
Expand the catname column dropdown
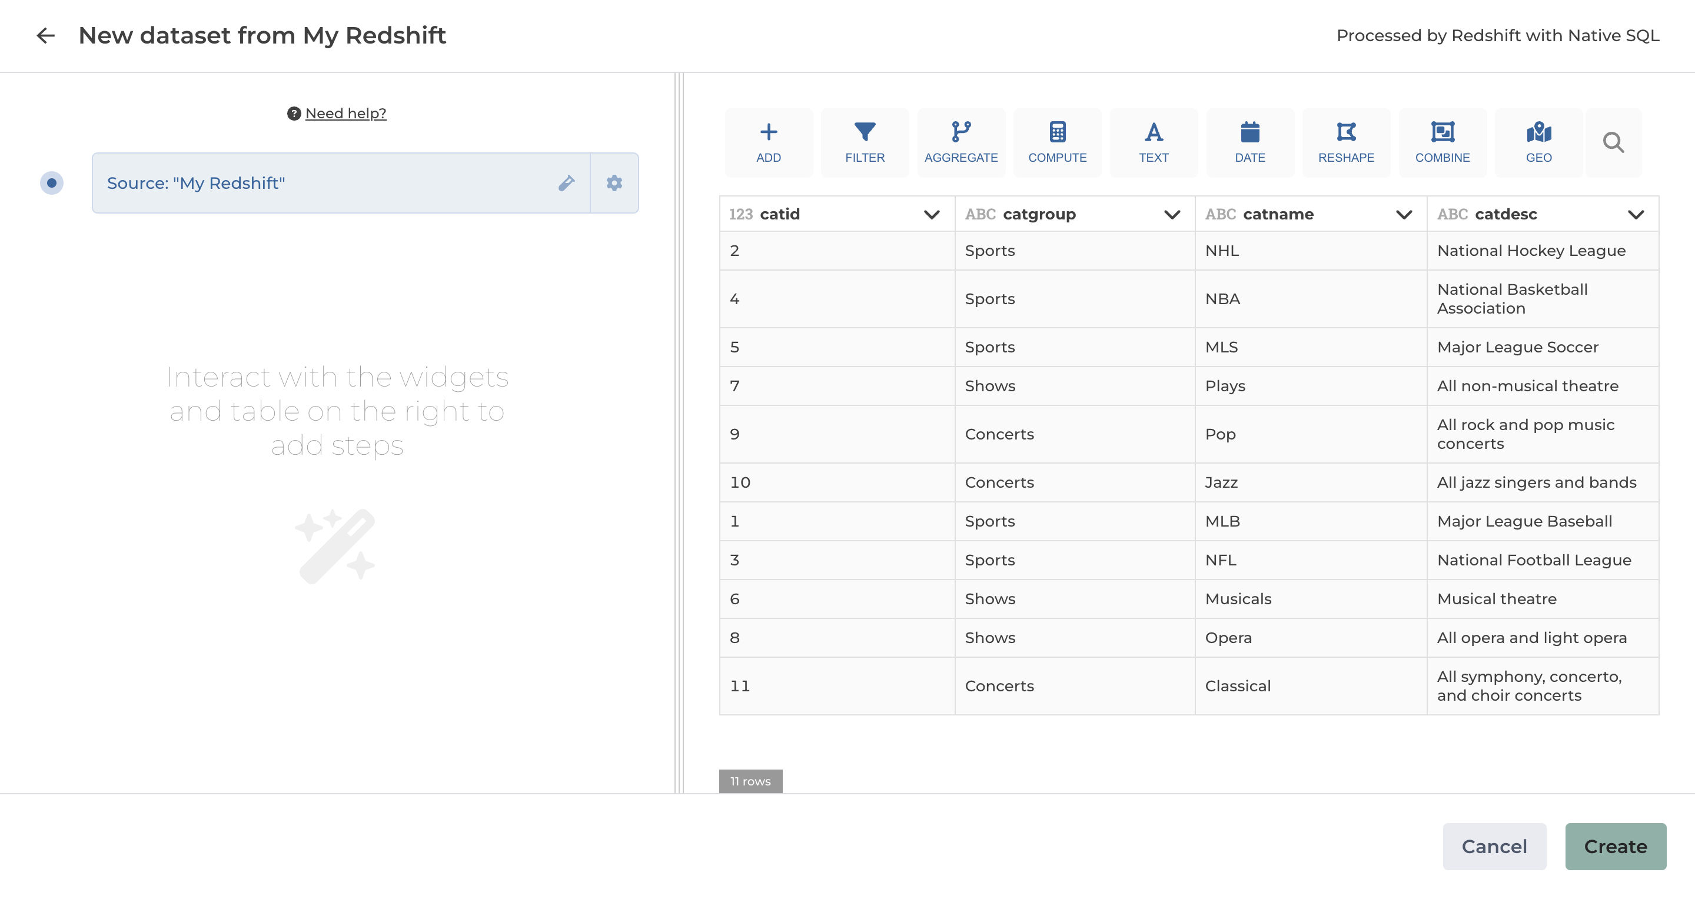[x=1404, y=214]
